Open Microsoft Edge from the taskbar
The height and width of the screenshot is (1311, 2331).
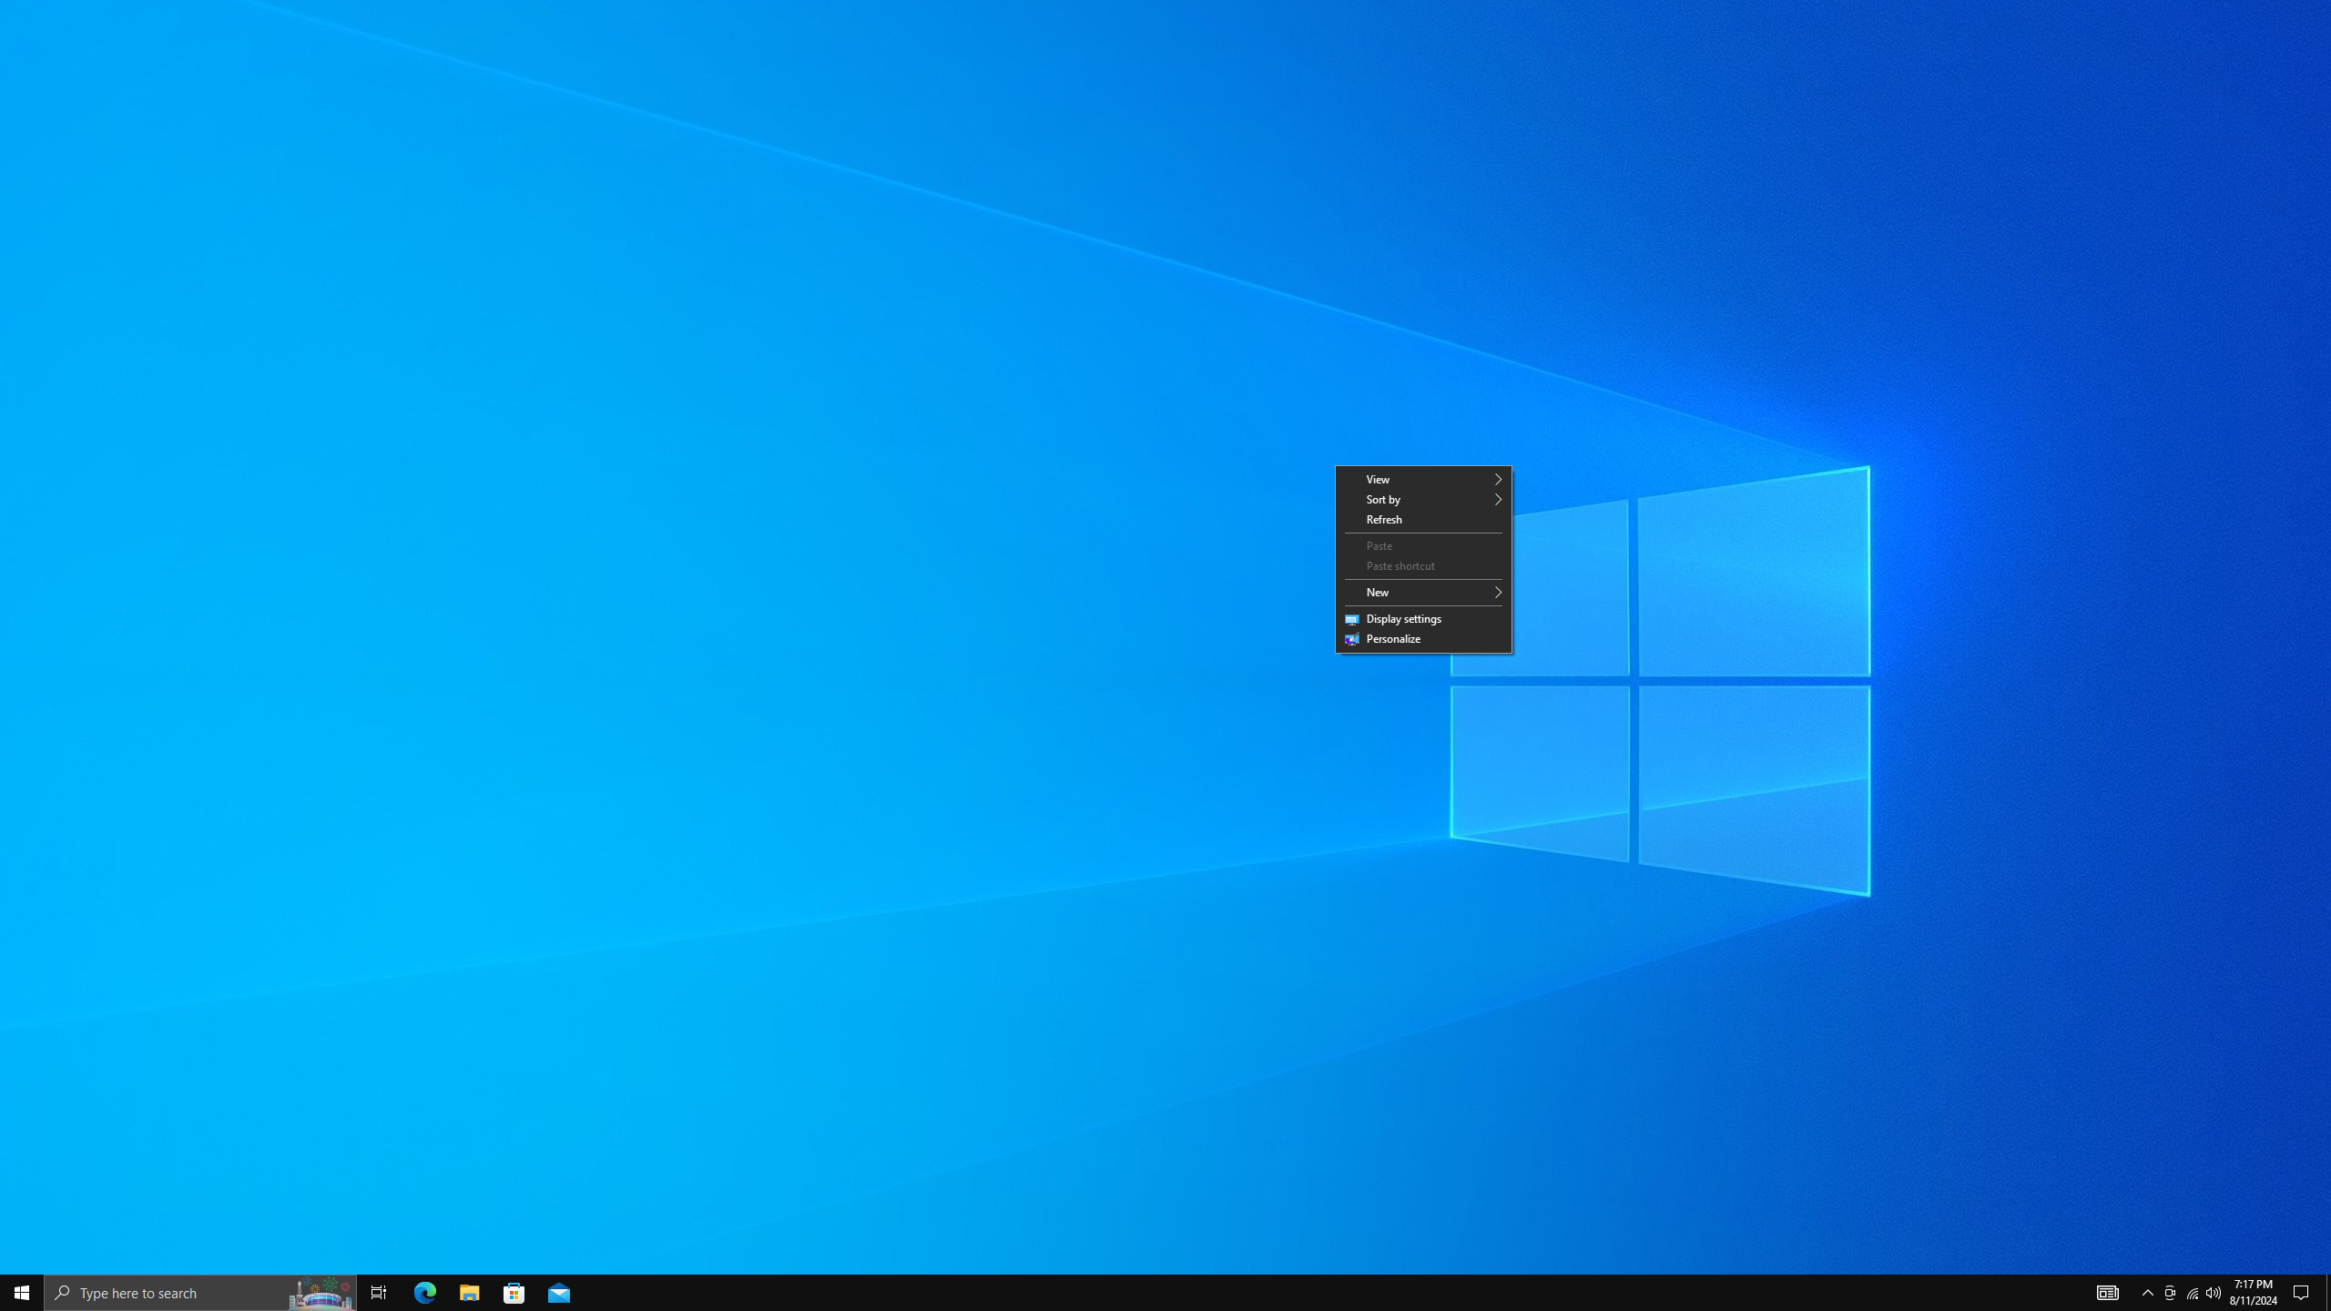point(425,1292)
